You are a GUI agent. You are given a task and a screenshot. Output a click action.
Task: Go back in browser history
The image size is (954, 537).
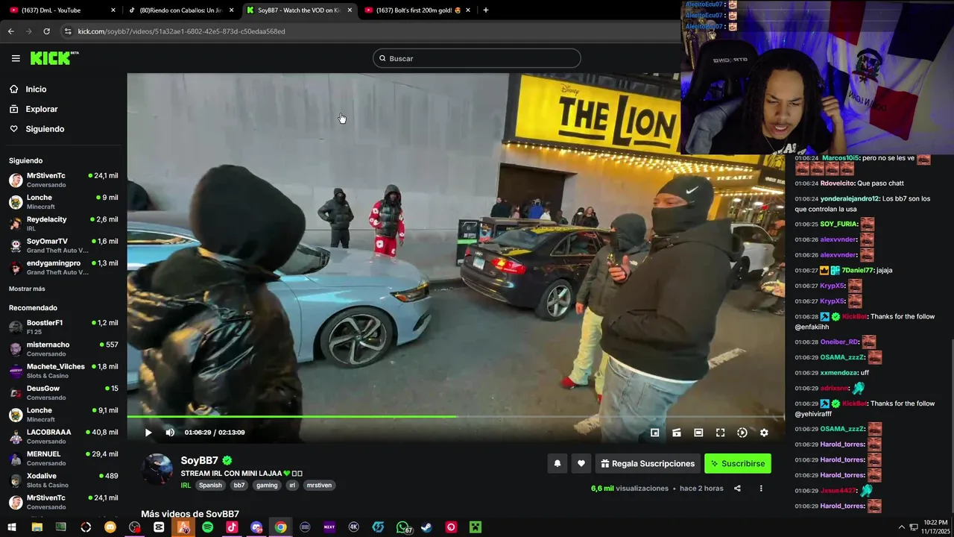pos(10,31)
